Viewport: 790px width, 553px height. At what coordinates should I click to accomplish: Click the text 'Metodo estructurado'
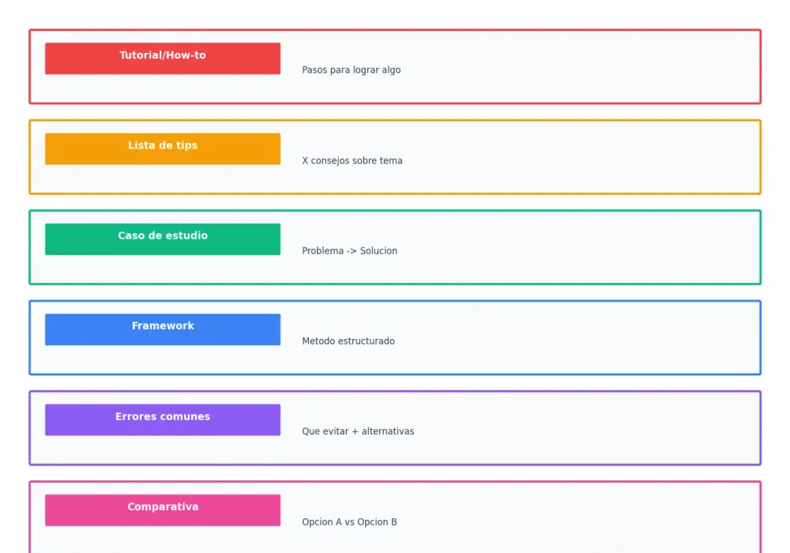point(348,341)
